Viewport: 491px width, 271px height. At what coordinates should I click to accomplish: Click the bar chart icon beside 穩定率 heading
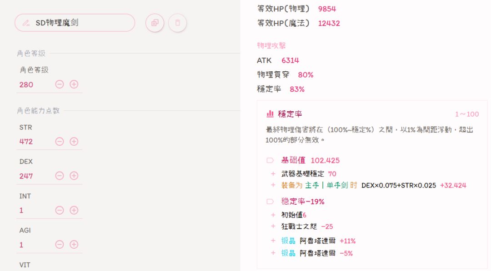tap(270, 114)
